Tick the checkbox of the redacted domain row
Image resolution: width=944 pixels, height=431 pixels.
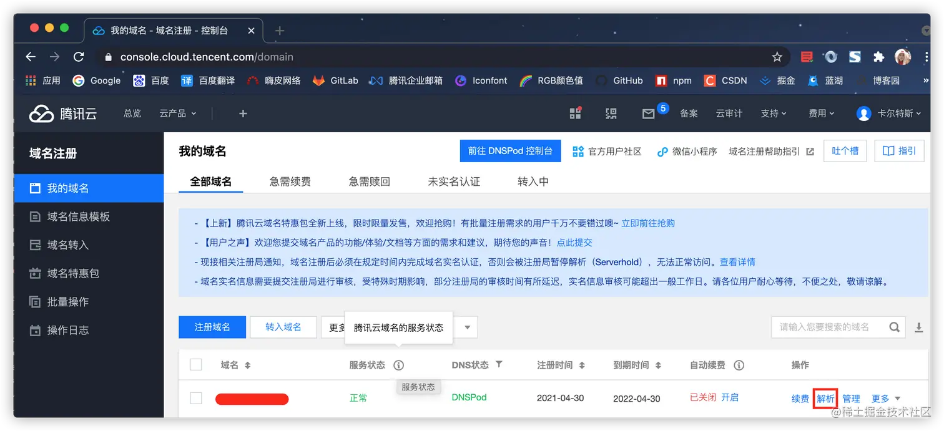[x=196, y=398]
